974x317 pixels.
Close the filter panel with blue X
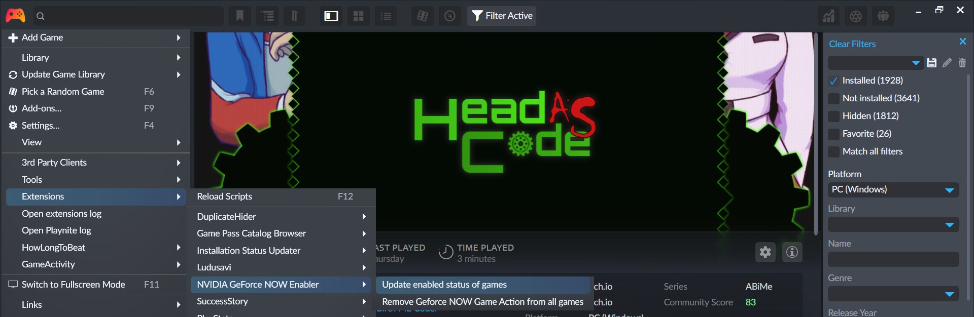(962, 42)
